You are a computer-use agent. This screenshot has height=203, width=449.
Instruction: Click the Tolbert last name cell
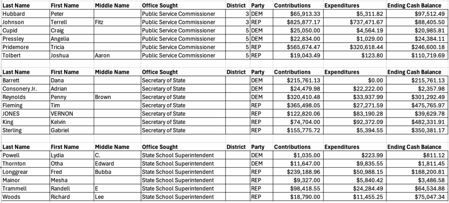point(12,55)
